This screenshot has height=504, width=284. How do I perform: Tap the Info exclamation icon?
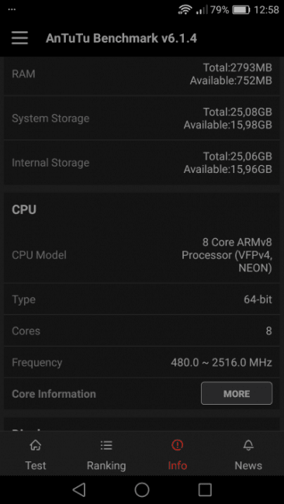click(177, 445)
